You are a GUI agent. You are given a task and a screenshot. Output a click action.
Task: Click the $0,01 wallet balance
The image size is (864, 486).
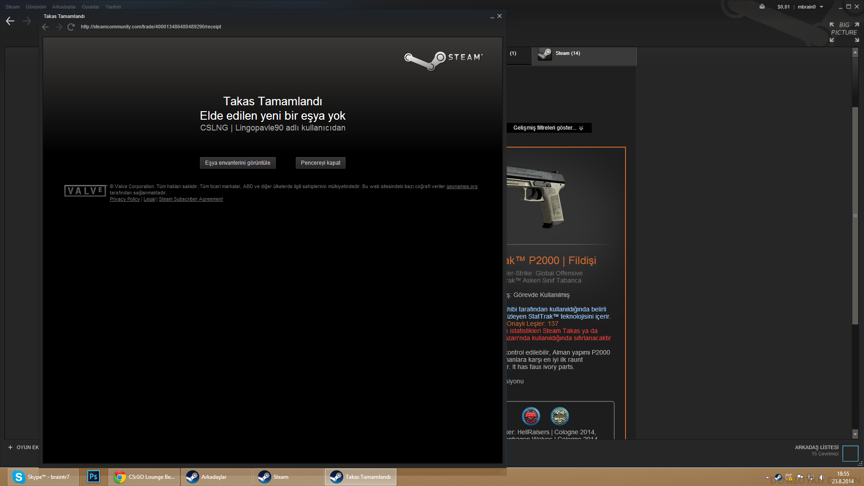tap(783, 7)
